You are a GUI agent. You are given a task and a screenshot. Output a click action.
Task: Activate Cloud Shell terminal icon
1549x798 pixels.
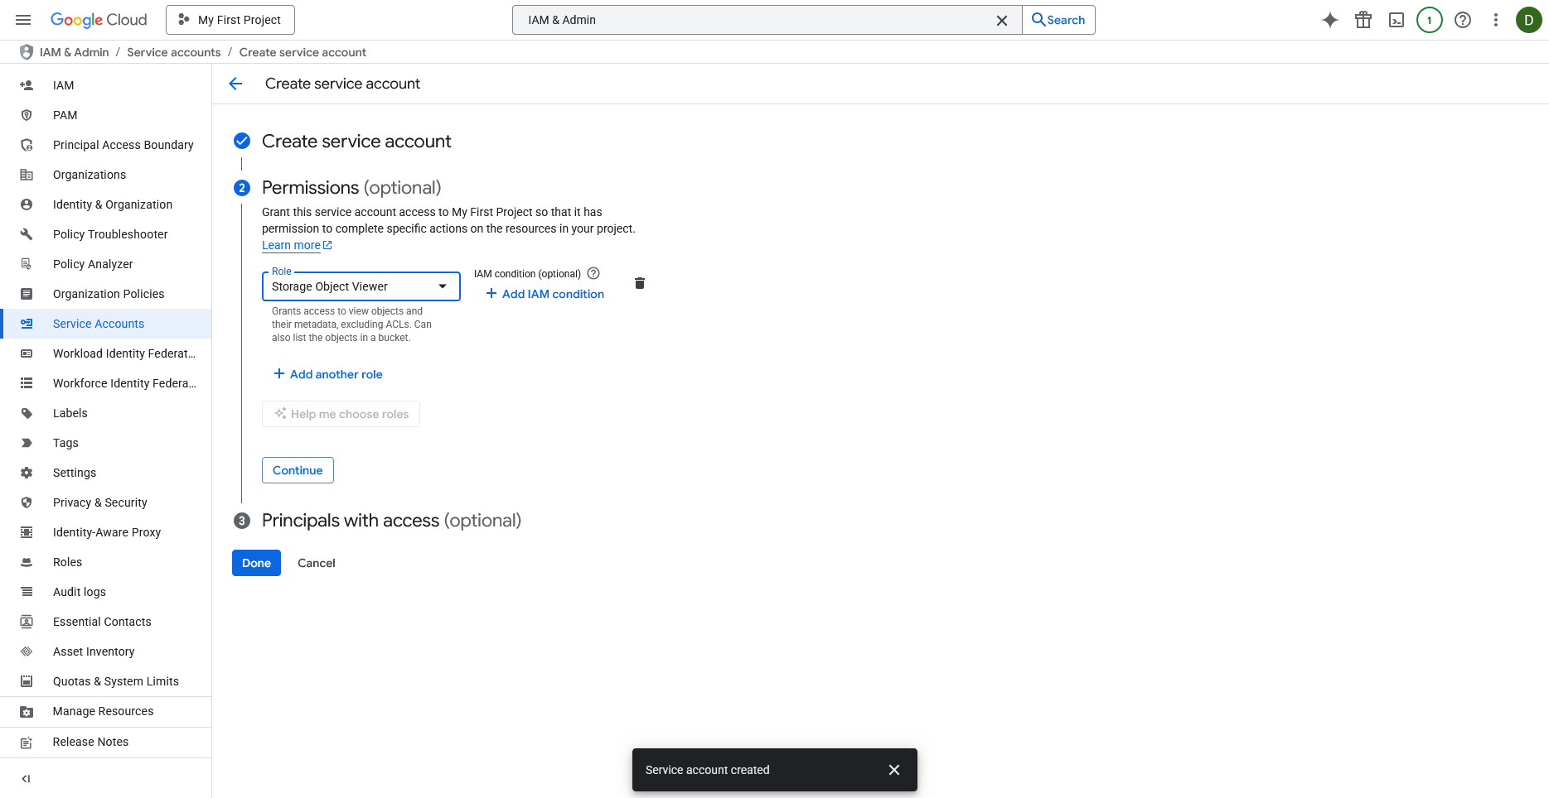pos(1397,20)
